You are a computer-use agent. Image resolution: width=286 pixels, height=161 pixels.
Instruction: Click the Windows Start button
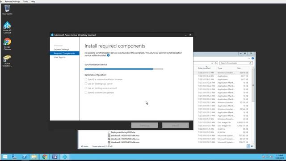tap(5, 157)
